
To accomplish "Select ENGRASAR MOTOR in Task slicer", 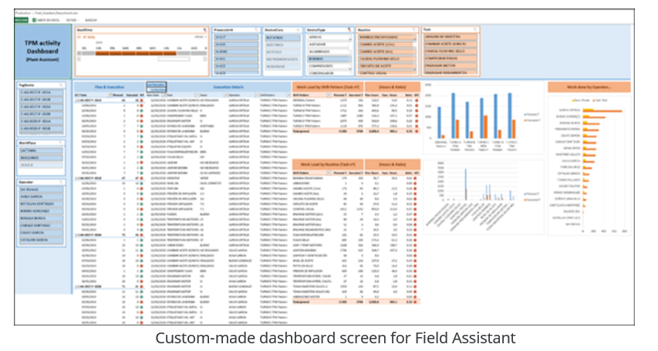I will point(450,65).
